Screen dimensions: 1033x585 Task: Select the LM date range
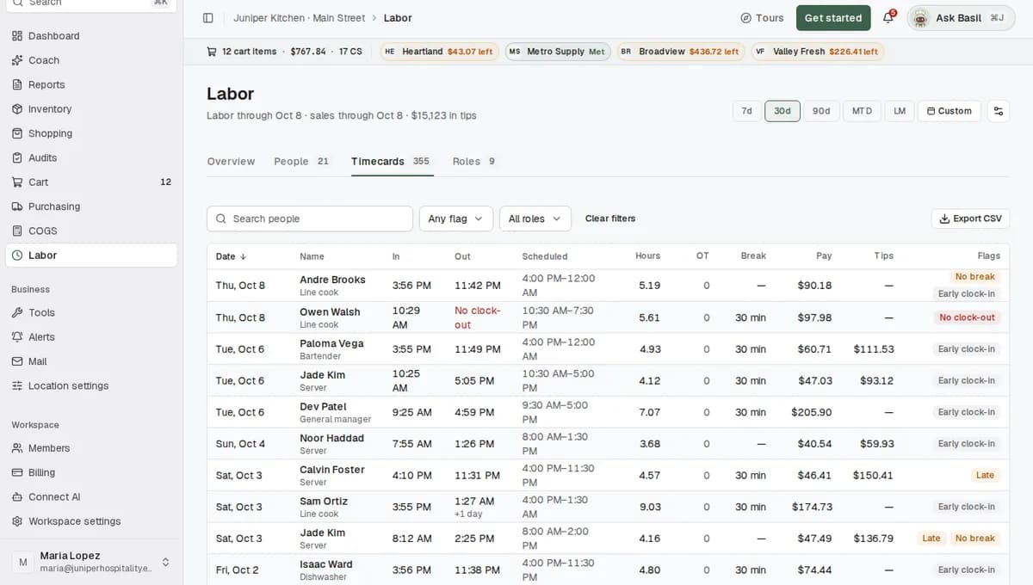[x=900, y=111]
